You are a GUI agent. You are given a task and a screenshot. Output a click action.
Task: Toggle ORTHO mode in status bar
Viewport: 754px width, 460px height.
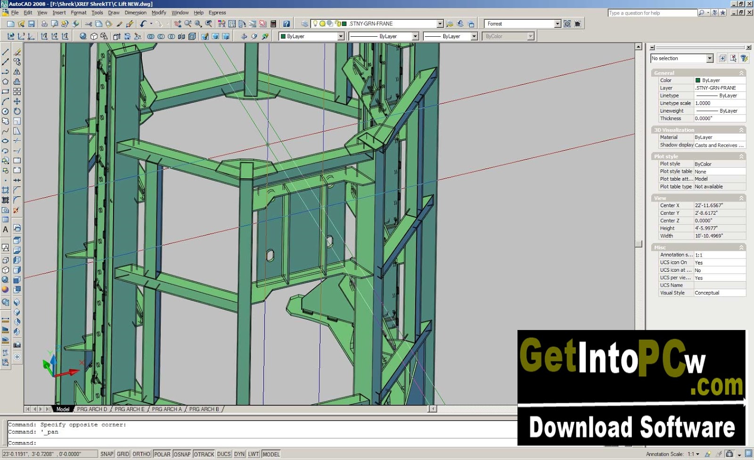tap(141, 454)
